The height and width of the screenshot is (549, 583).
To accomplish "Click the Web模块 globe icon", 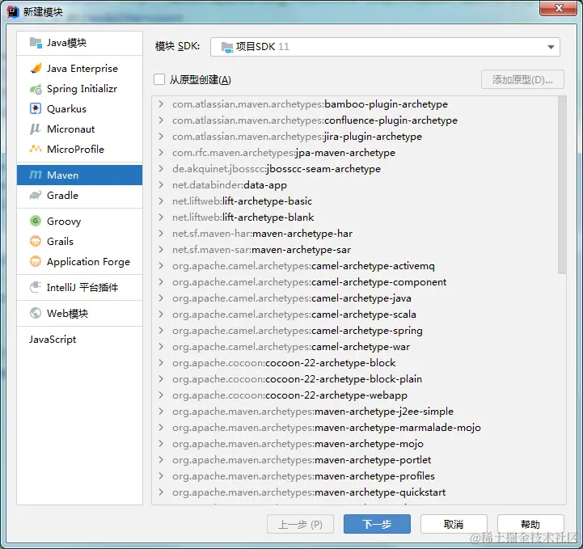I will (36, 313).
